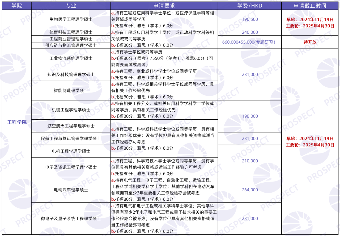
Task: Select 航空航天工程学理学硕士 program cell
Action: [71, 126]
